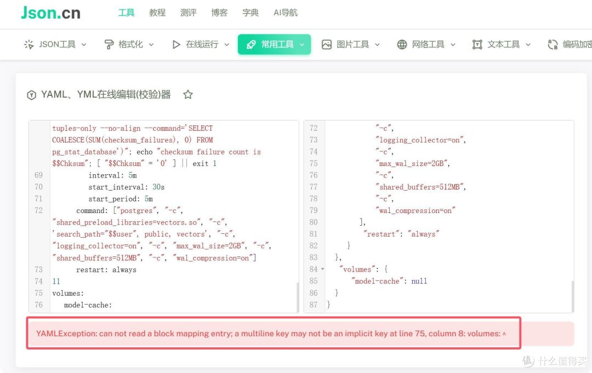Collapse the "volumes" fold arrow at line 84

pos(322,269)
